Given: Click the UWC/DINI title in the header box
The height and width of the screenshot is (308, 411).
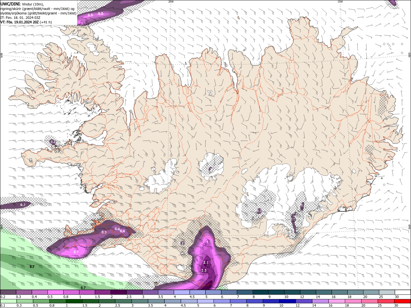Looking at the screenshot, I should coord(10,4).
